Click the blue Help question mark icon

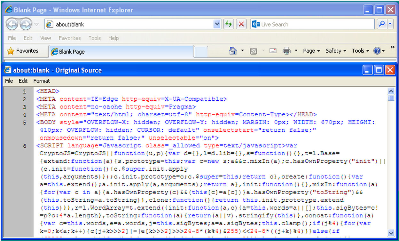point(377,51)
